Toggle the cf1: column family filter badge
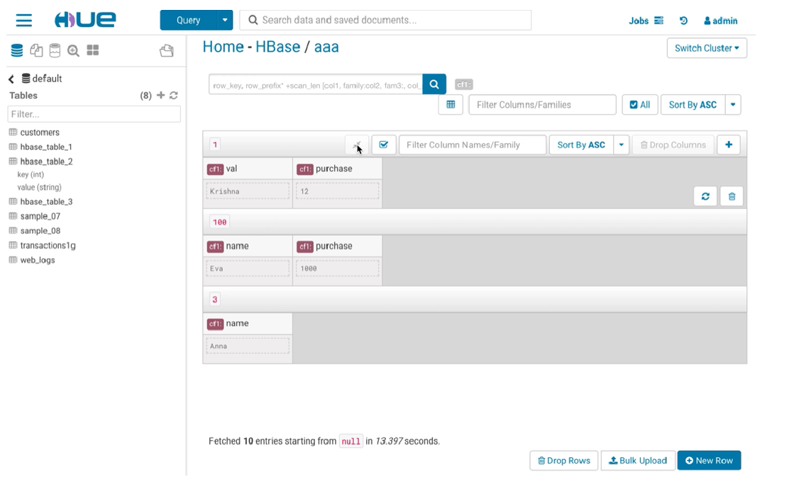The height and width of the screenshot is (482, 794). click(x=463, y=84)
